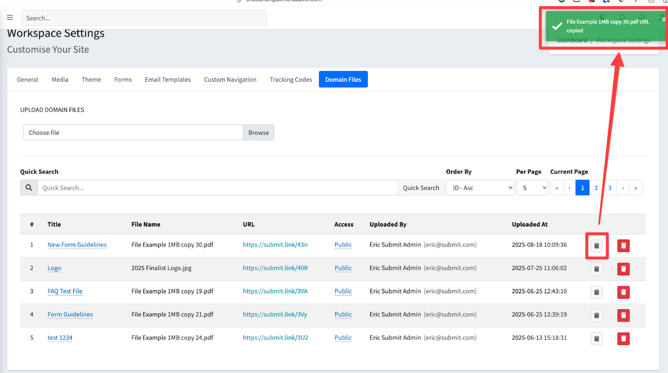Image resolution: width=668 pixels, height=373 pixels.
Task: Go to pagination page 2
Action: [x=596, y=188]
